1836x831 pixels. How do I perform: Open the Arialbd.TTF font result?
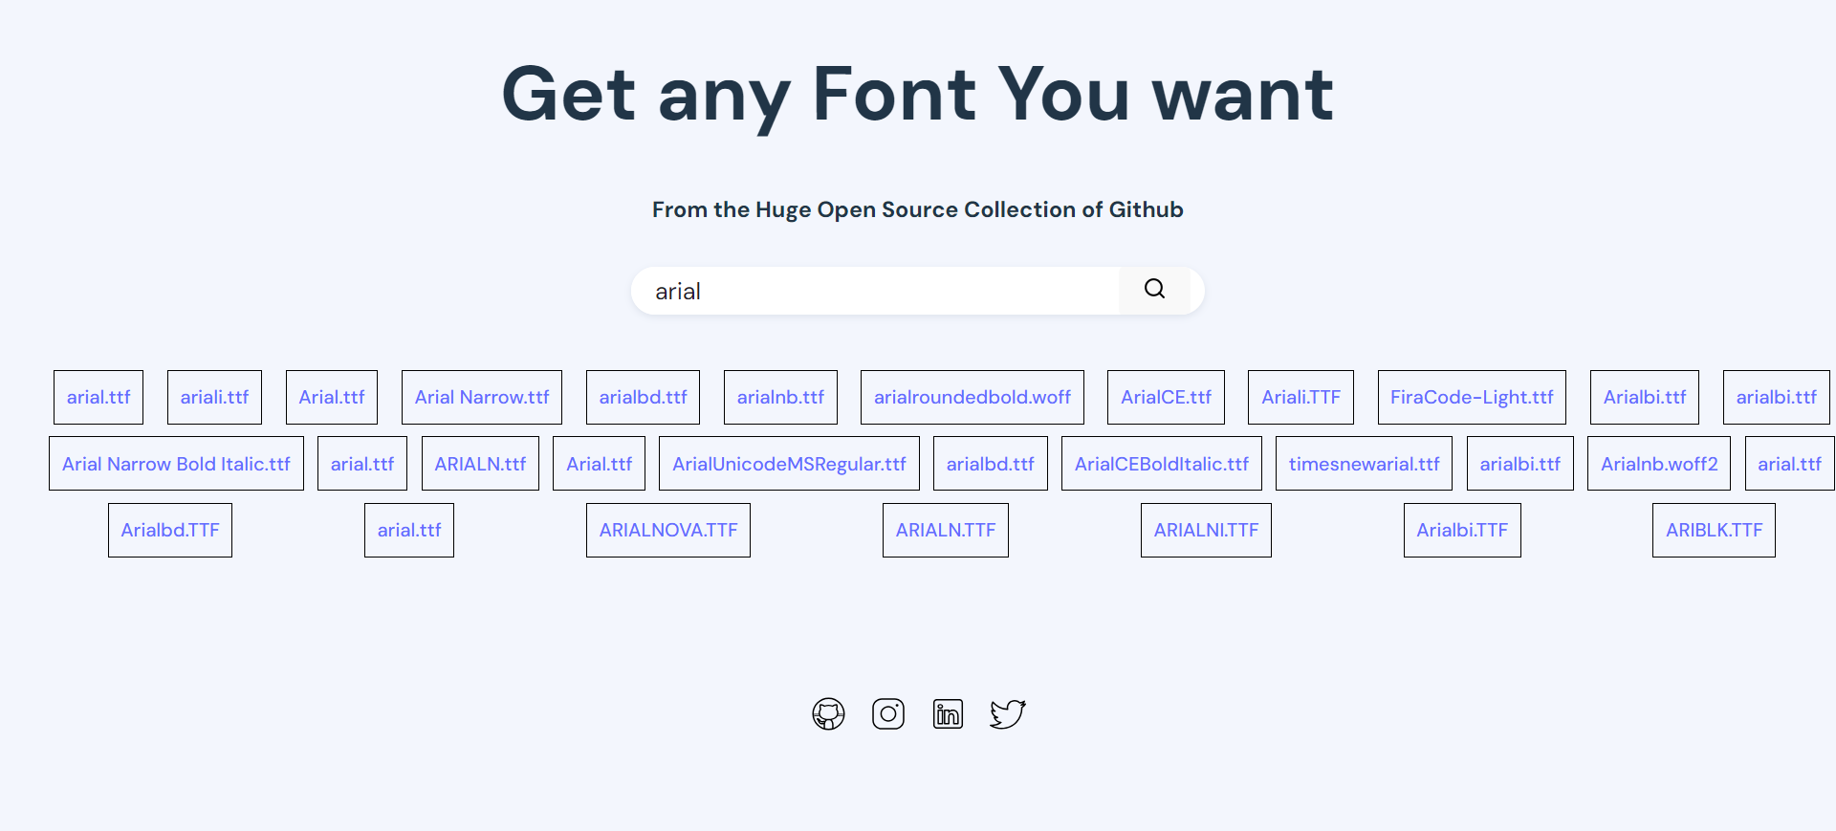tap(170, 530)
